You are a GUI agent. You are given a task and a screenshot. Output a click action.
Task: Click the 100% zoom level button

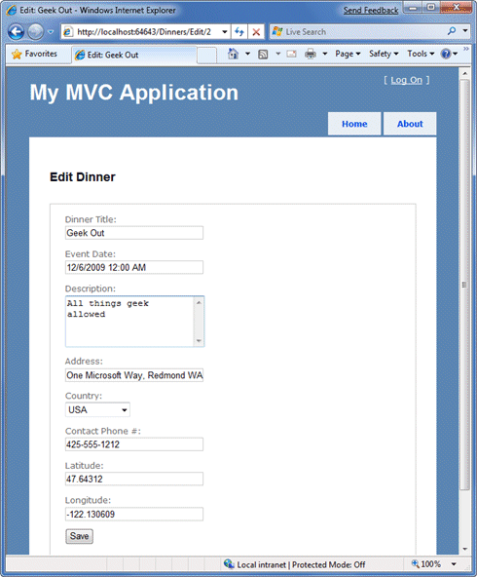click(426, 564)
